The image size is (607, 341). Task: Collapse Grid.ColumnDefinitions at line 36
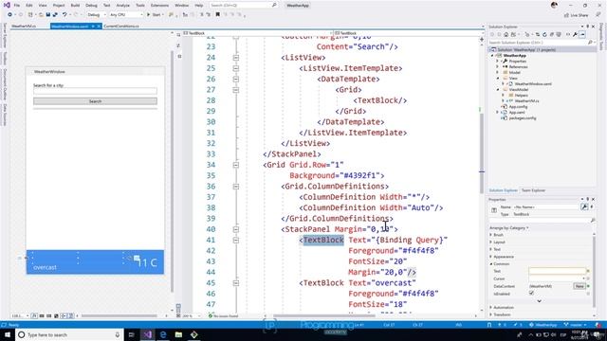pyautogui.click(x=236, y=187)
